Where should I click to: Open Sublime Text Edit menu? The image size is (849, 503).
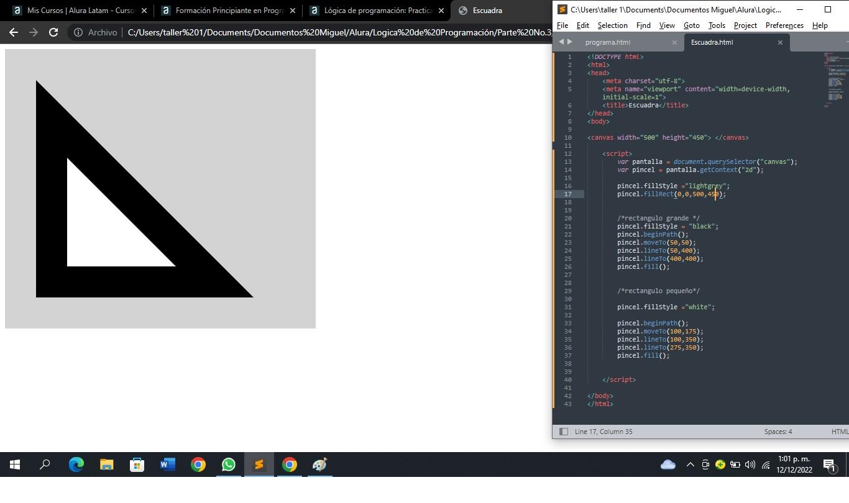pos(583,25)
